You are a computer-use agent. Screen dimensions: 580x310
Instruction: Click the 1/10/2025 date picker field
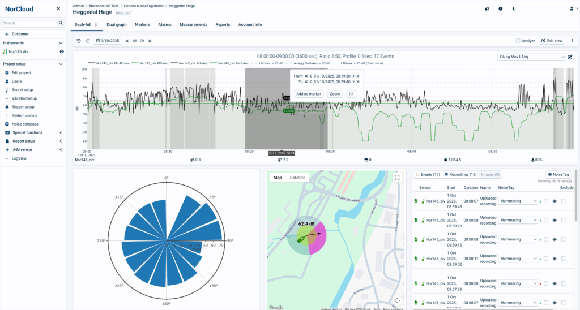click(108, 41)
